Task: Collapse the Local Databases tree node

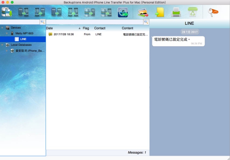Action: pos(2,45)
